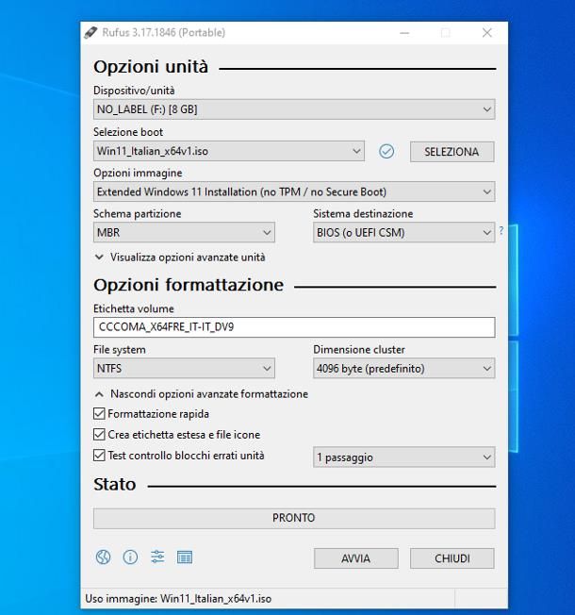Show the log window icon
The height and width of the screenshot is (615, 575).
click(185, 557)
